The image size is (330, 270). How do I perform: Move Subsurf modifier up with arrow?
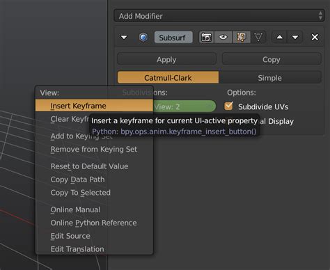tap(279, 37)
